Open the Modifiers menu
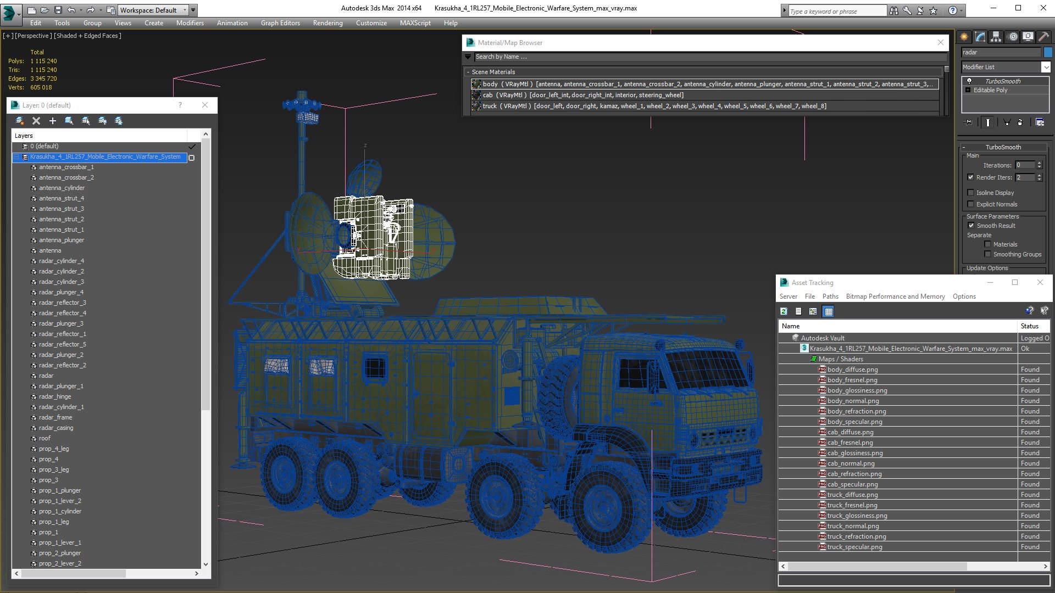1055x593 pixels. point(190,23)
